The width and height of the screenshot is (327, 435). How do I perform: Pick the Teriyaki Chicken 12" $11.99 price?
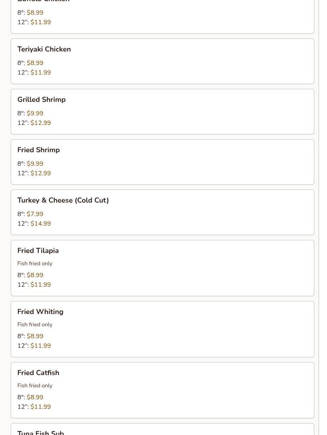(x=34, y=73)
